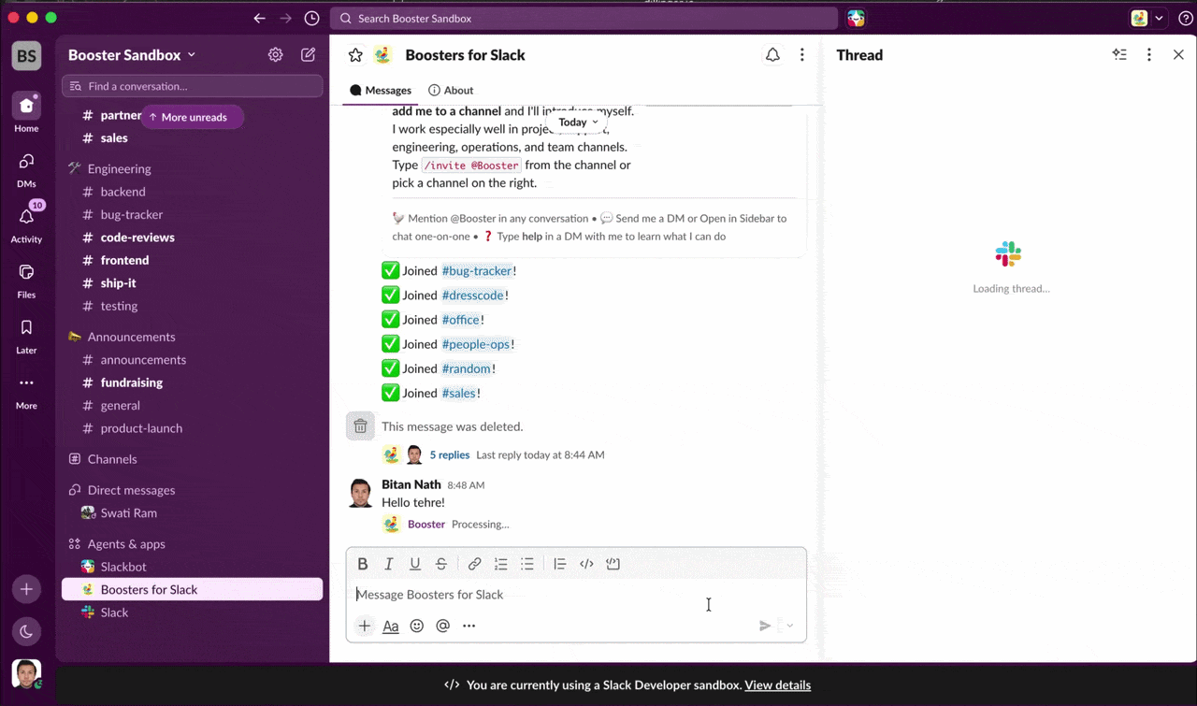Open conversation more actions menu
The image size is (1197, 706).
point(801,55)
